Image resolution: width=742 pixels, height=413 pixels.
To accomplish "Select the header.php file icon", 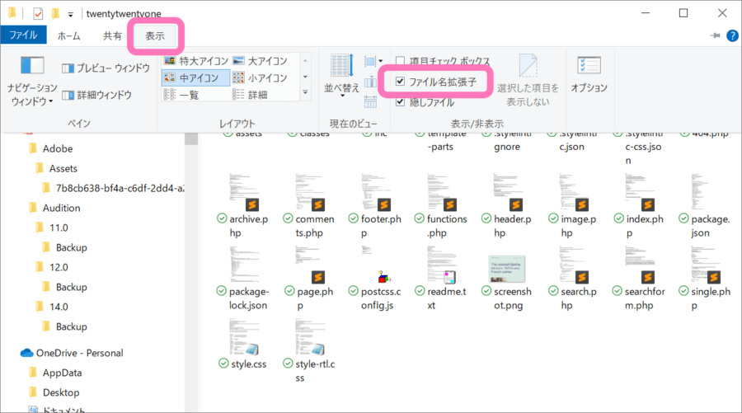I will coord(508,192).
